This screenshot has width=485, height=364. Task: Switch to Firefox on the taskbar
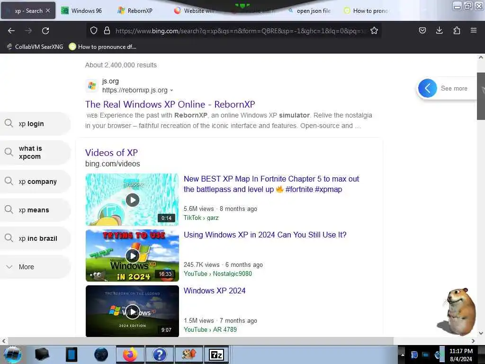coord(130,355)
